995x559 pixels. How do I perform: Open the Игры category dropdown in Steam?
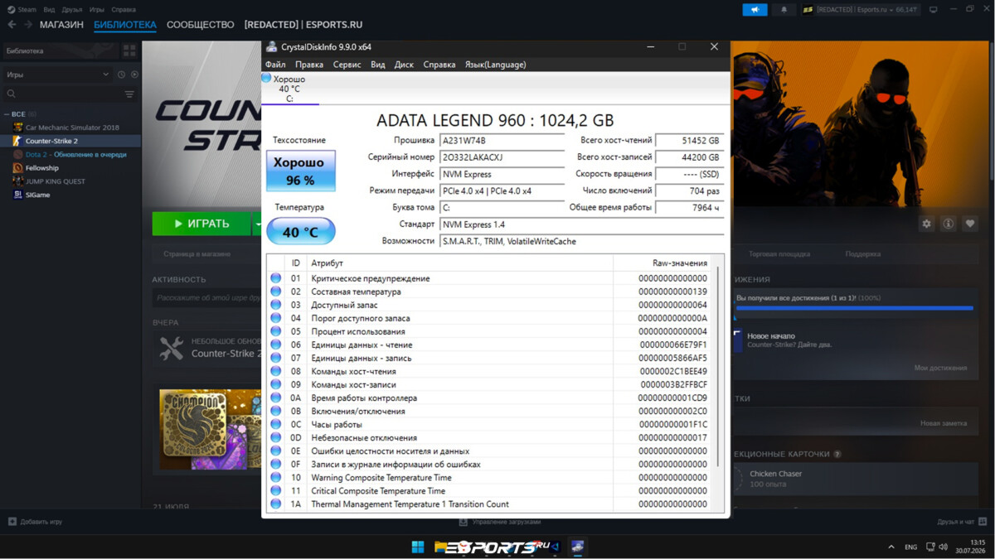click(58, 75)
